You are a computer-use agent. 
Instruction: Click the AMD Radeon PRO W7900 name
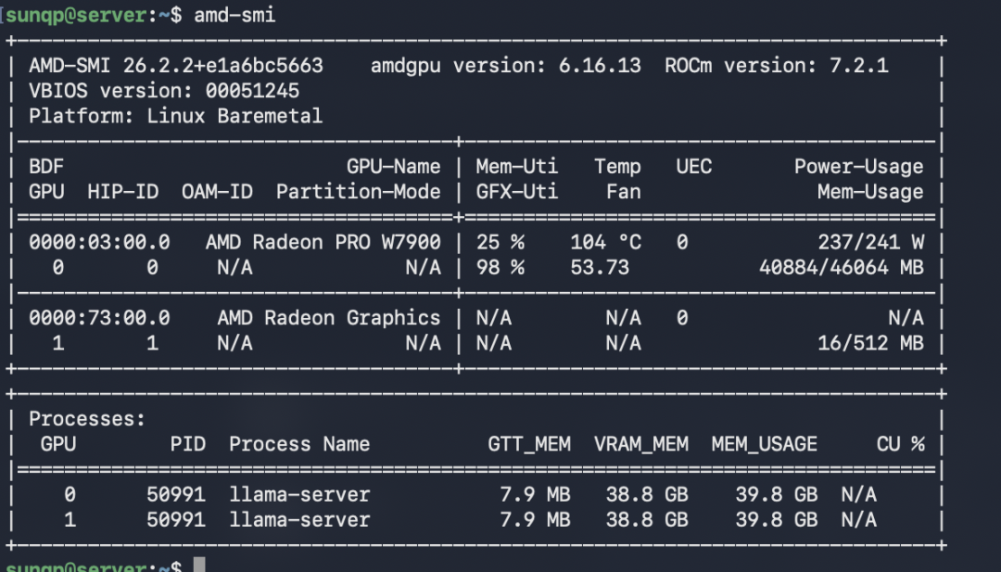323,243
